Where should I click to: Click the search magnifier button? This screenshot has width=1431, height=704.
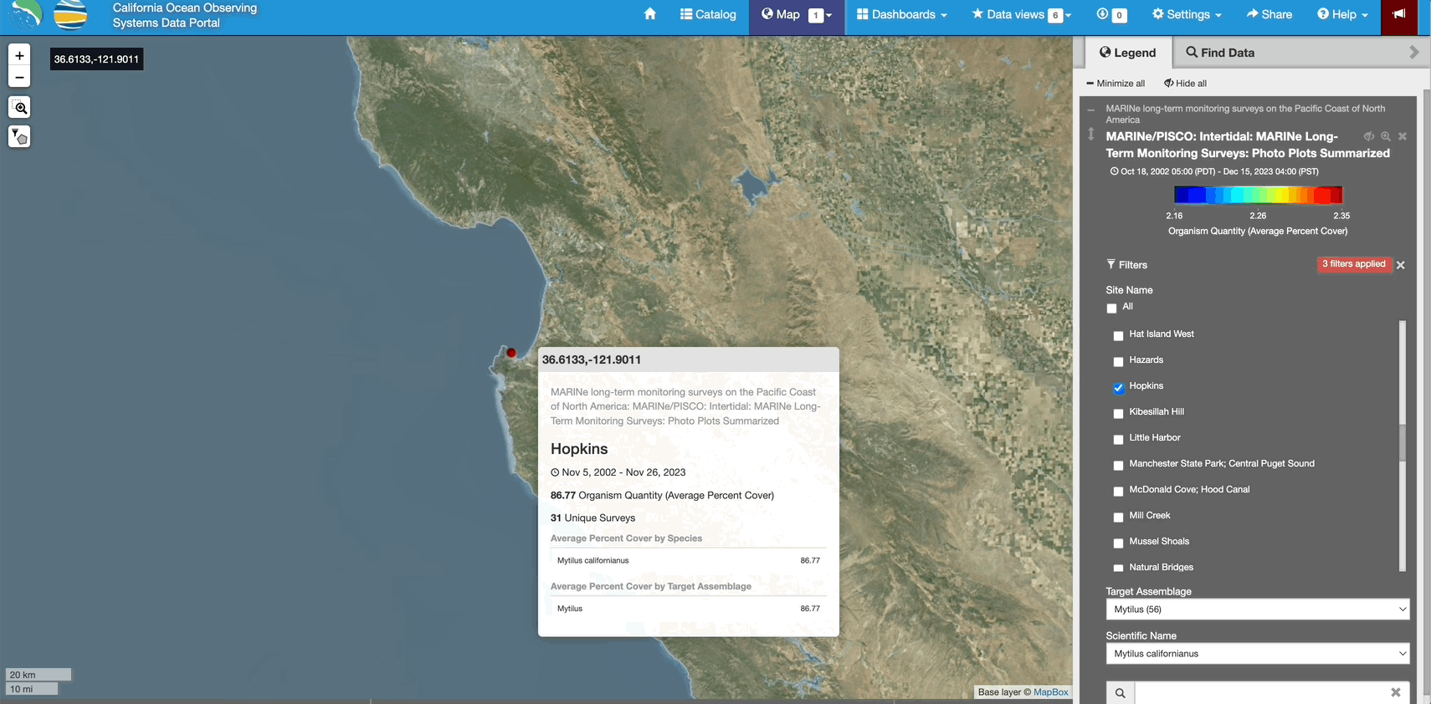coord(1121,693)
